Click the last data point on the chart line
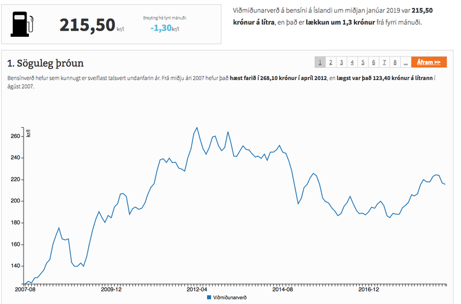Screen dimensions: 461x304 445,184
